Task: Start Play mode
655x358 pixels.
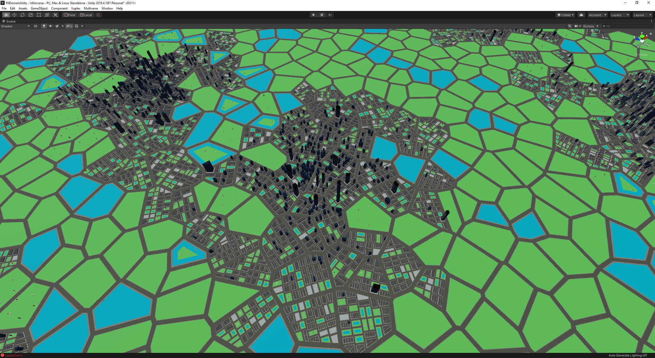Action: (x=313, y=15)
